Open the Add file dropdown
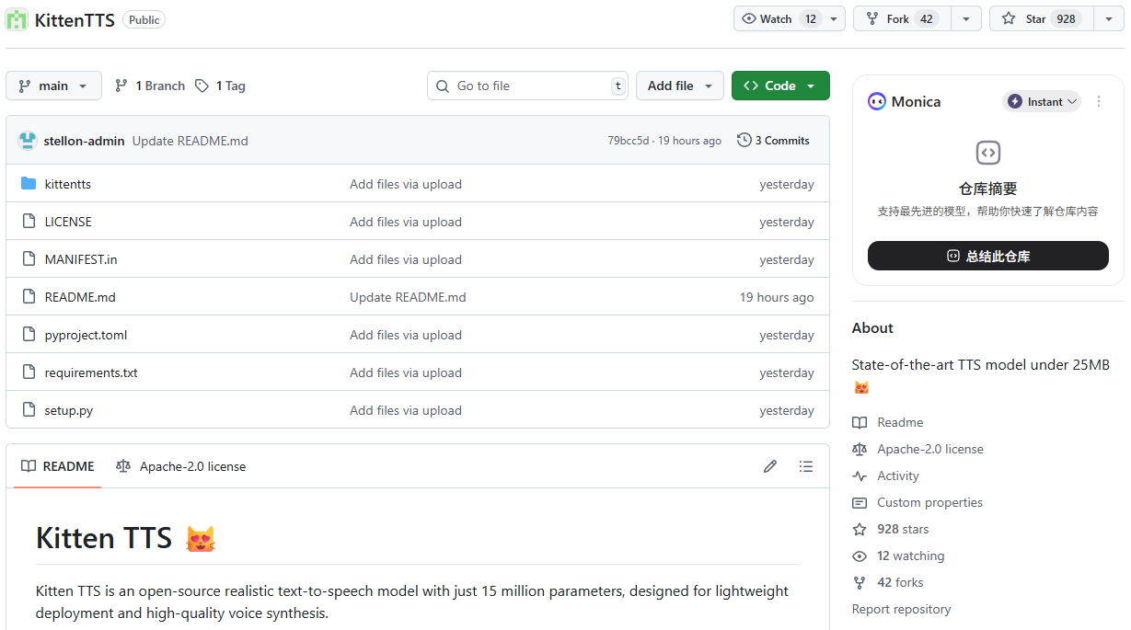The image size is (1131, 630). pos(680,86)
